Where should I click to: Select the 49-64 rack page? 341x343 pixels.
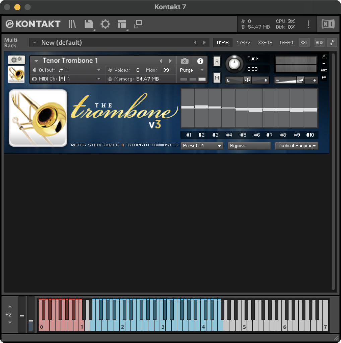[x=286, y=43]
